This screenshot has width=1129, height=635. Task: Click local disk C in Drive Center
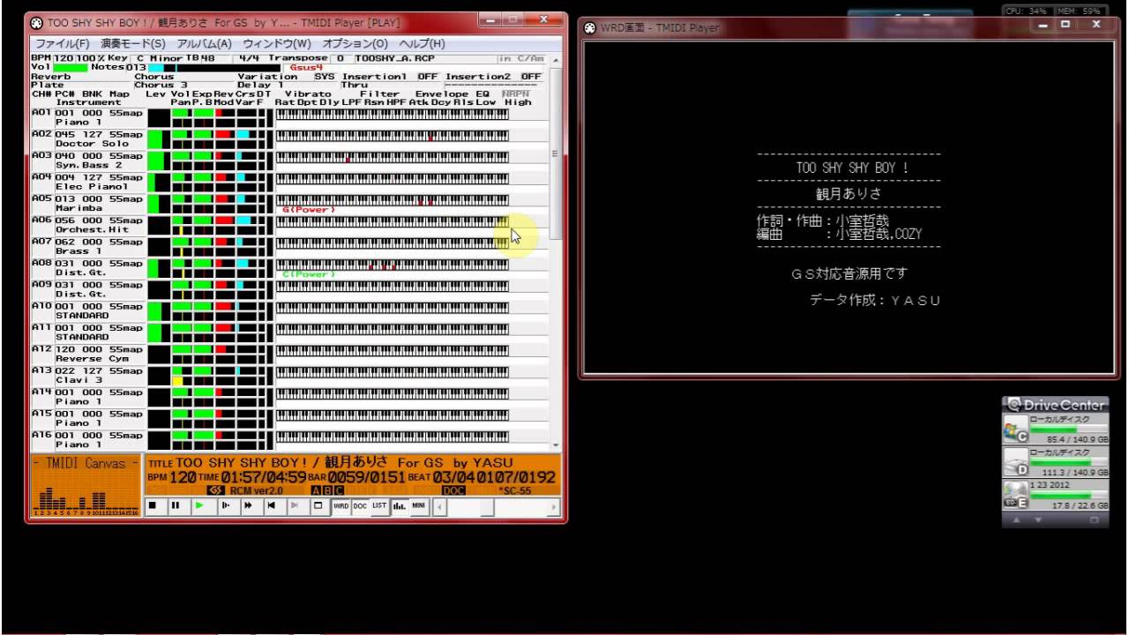pyautogui.click(x=1054, y=429)
